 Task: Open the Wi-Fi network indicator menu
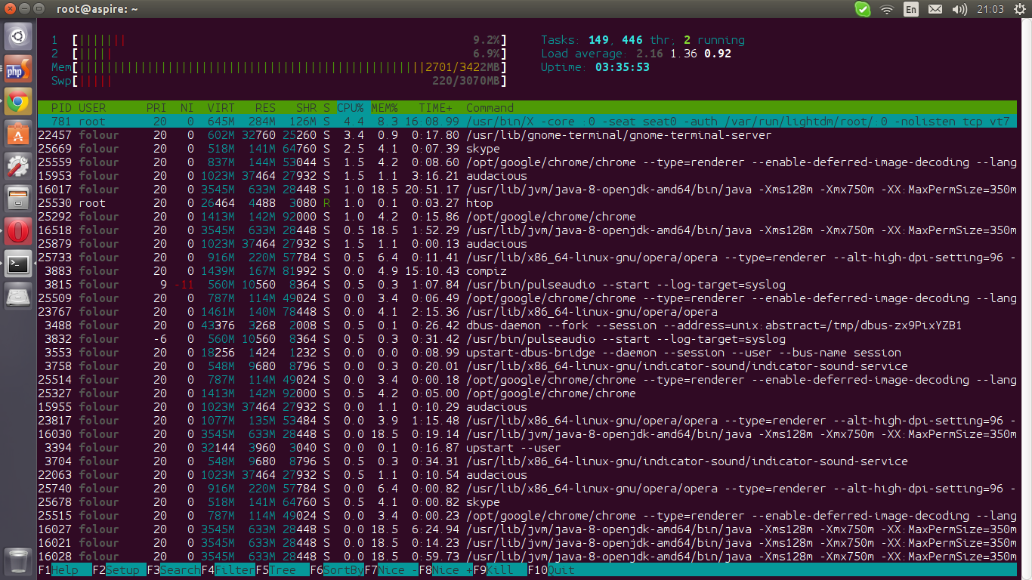point(887,9)
